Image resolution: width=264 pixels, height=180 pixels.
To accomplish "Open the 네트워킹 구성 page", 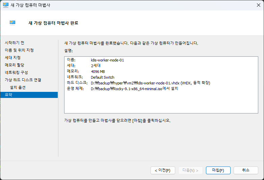I will tap(16, 72).
